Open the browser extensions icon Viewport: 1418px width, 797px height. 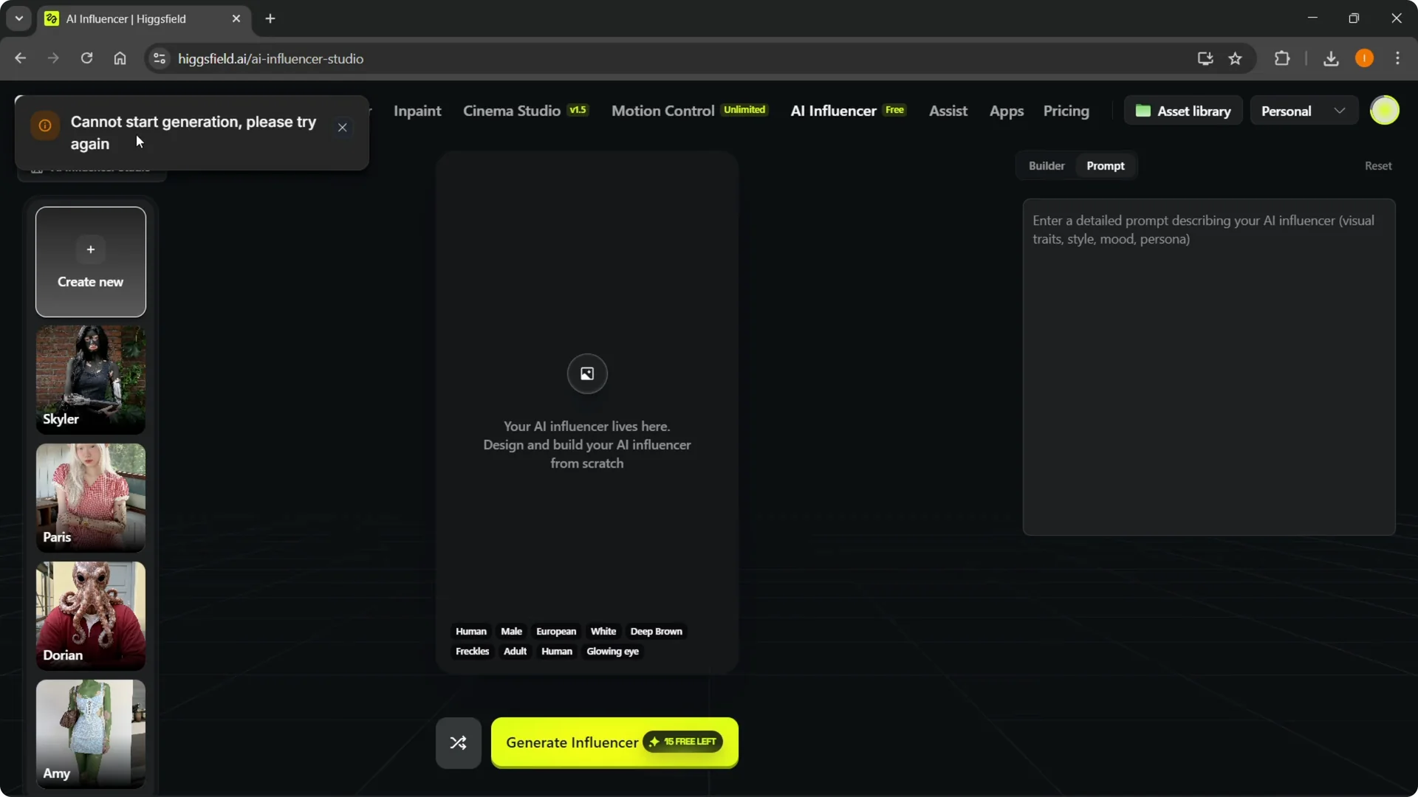tap(1283, 58)
